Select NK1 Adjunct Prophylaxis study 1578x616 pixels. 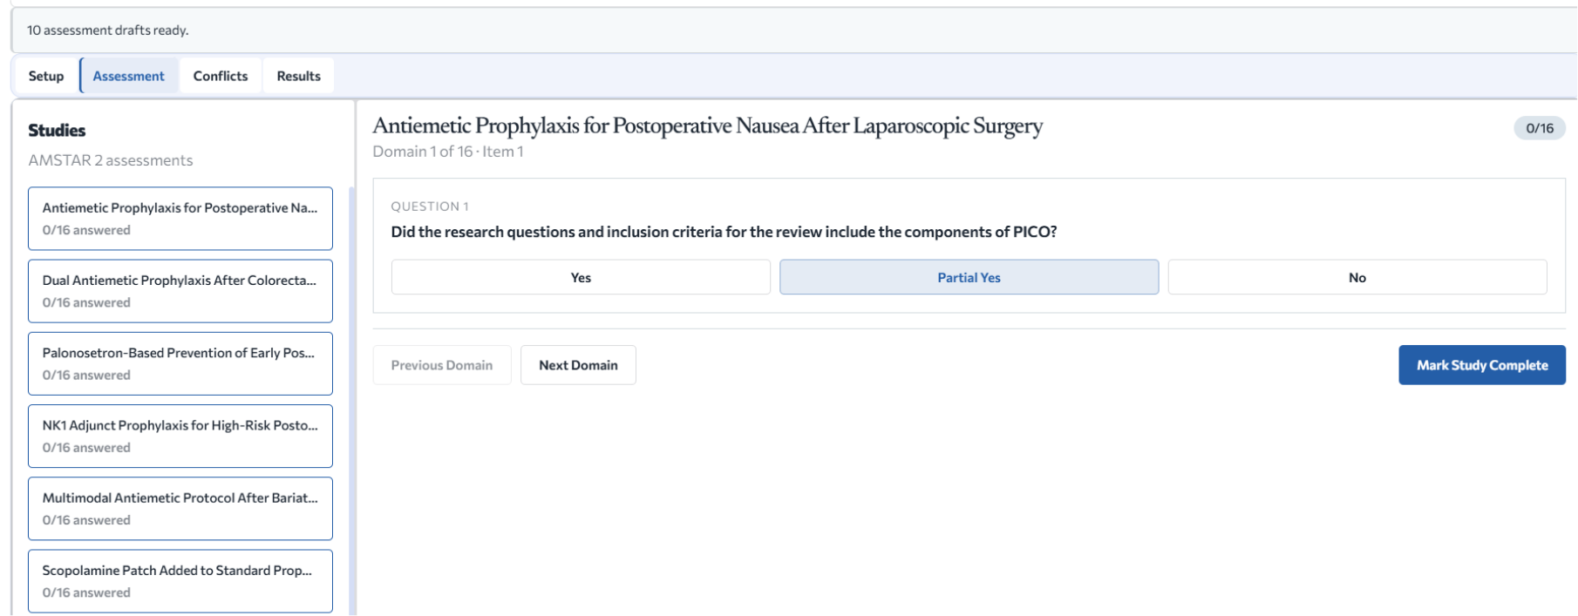[x=180, y=436]
